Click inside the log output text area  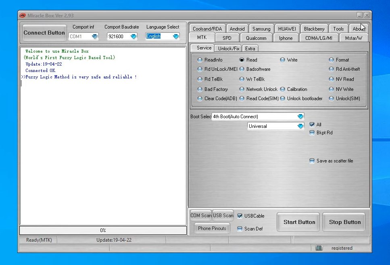(103, 136)
